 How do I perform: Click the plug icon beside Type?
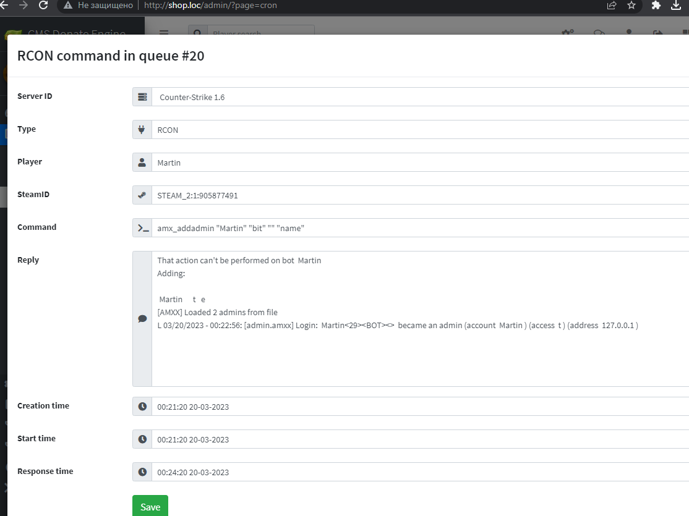point(142,130)
